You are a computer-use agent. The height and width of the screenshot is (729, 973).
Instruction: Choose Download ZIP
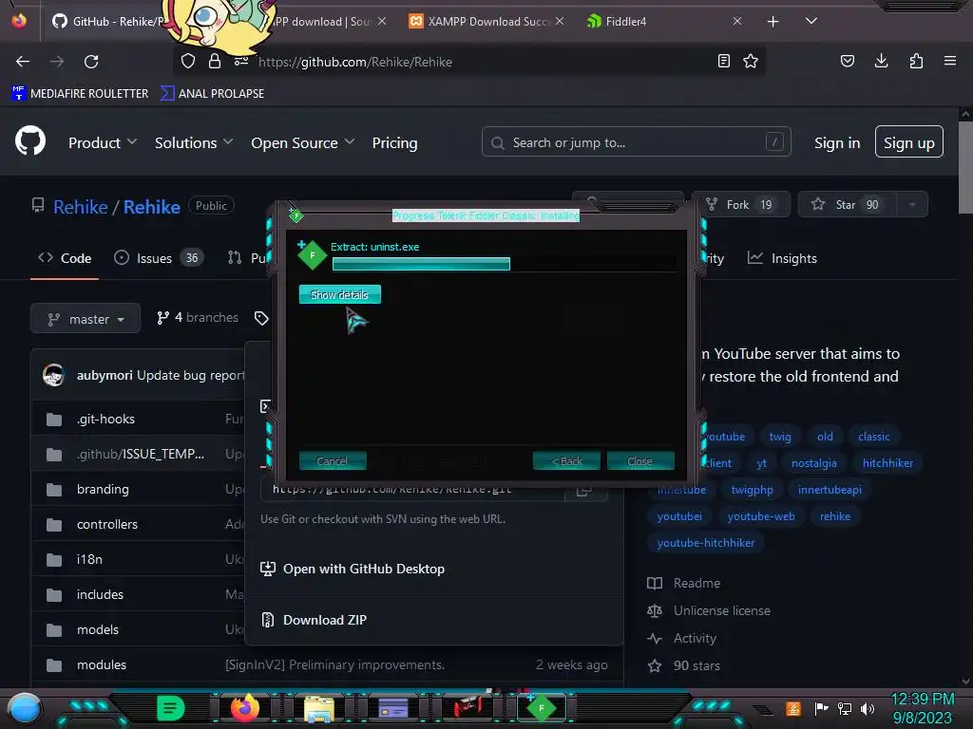click(x=314, y=620)
